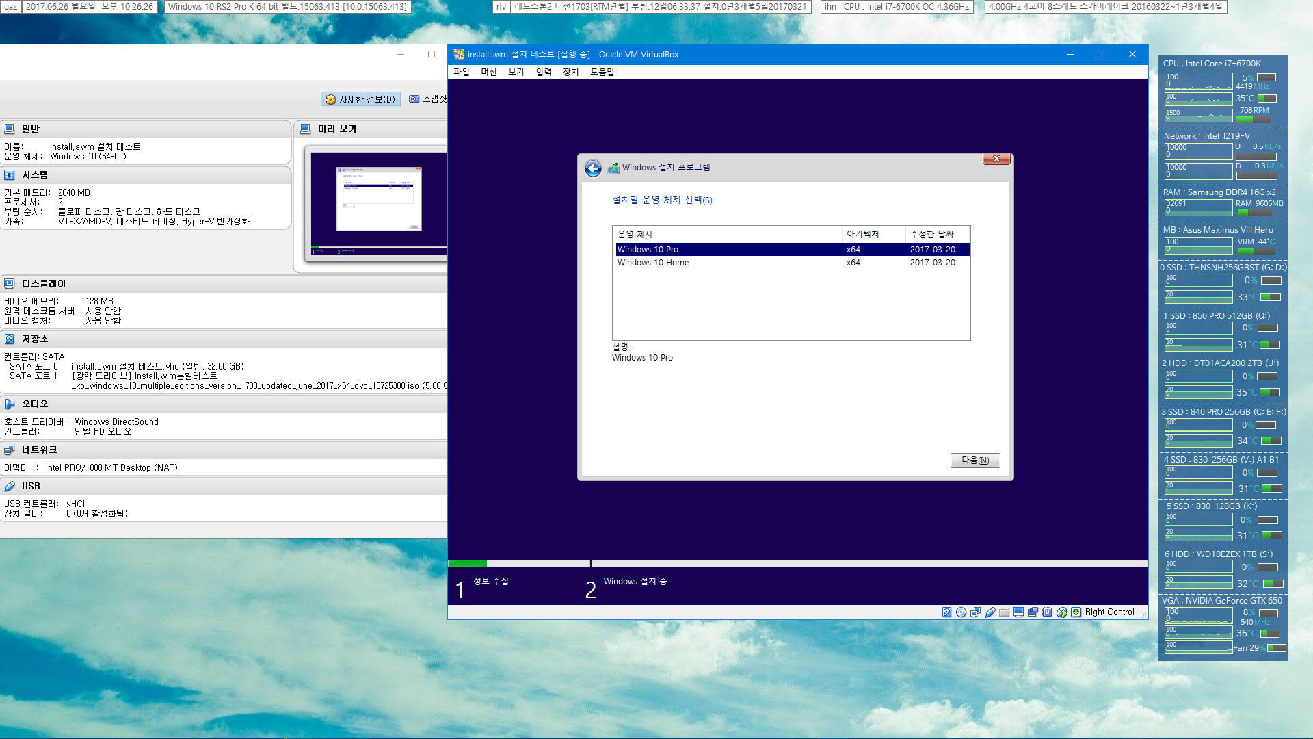Click the optical disc status icon

(x=961, y=612)
